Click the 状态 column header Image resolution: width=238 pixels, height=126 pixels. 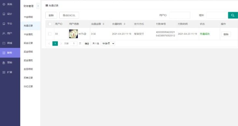202,24
